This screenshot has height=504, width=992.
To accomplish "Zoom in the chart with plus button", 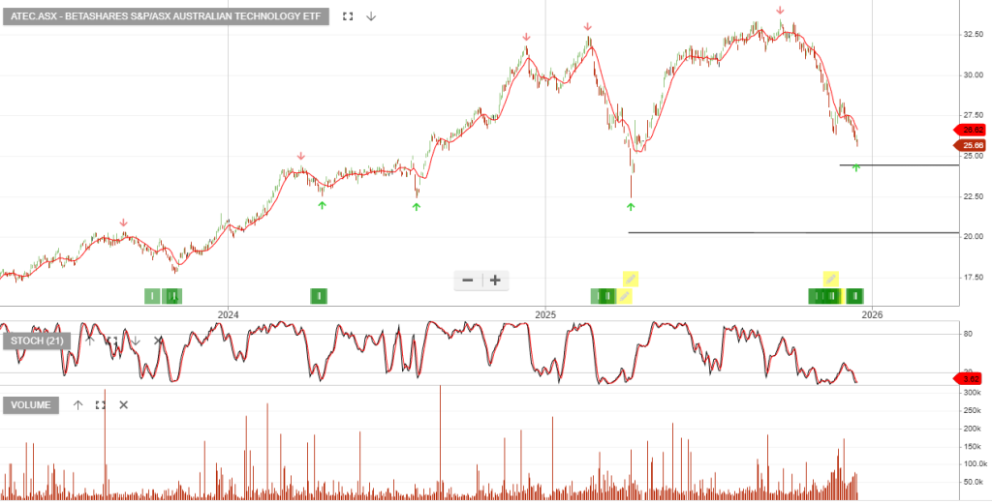I will pos(495,281).
